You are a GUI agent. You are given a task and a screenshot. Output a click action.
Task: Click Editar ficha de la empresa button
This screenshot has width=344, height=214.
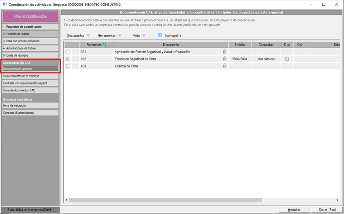tap(30, 210)
